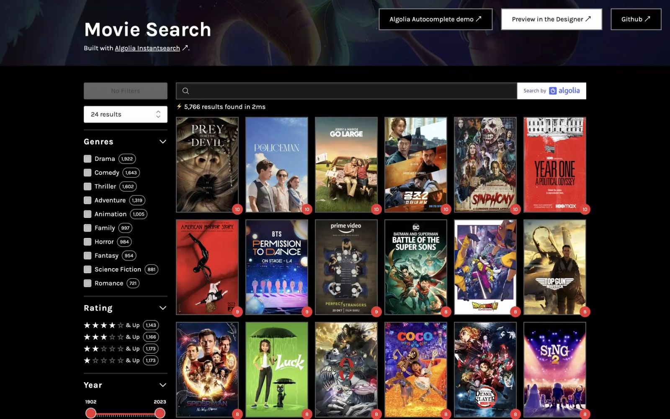Viewport: 670px width, 419px height.
Task: Open the Battle of the Super Sons poster
Action: coord(416,267)
